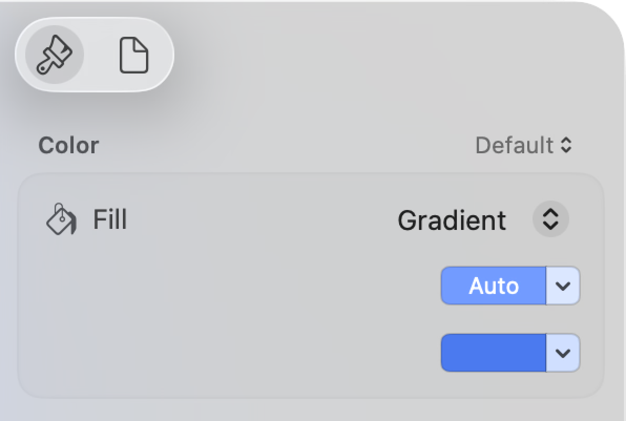Open the Default color theme dropdown
Image resolution: width=626 pixels, height=421 pixels.
523,146
